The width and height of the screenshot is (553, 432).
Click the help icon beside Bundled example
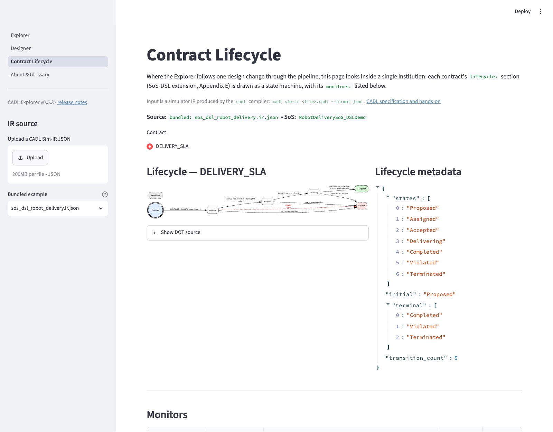(x=105, y=194)
